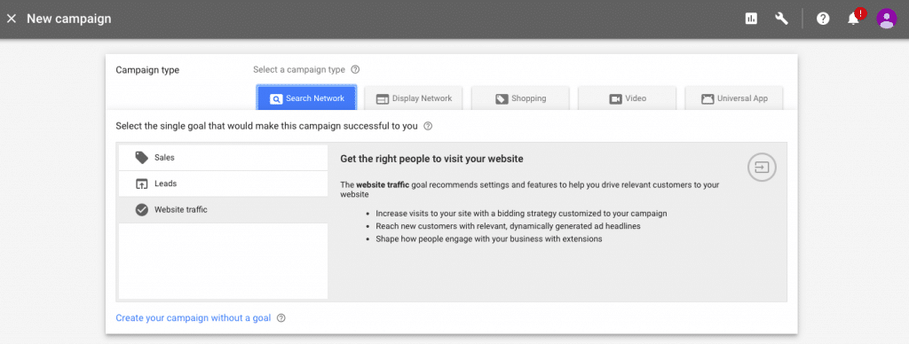Open the help question mark icon
The image size is (909, 344).
[823, 19]
